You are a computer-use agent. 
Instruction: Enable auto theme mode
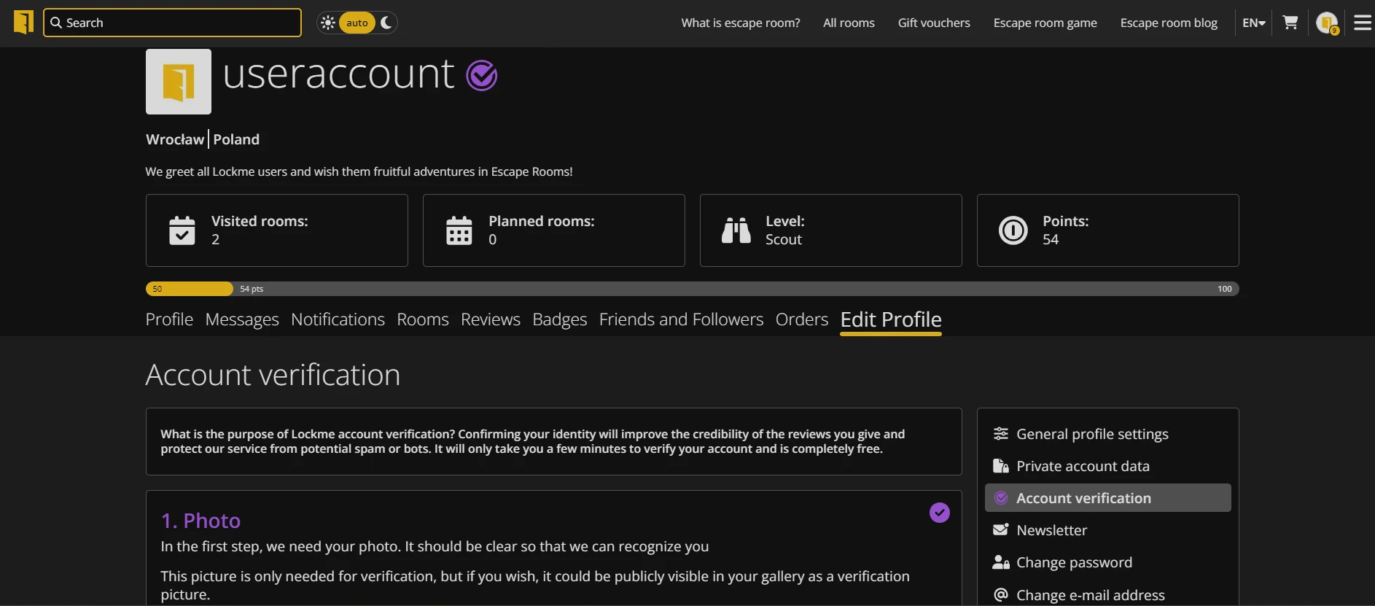(x=357, y=23)
